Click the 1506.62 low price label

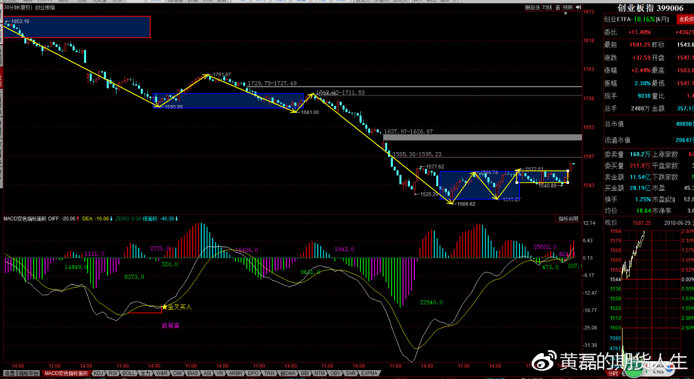[x=466, y=204]
